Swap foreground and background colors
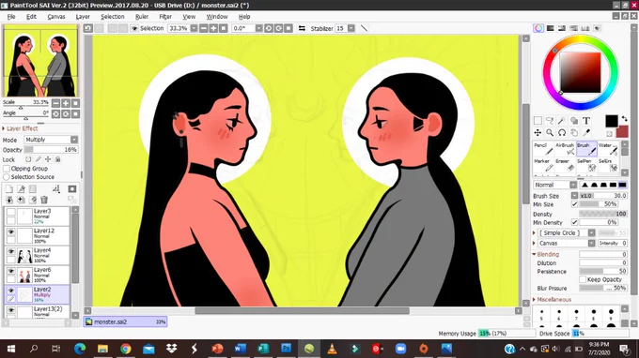 (624, 119)
